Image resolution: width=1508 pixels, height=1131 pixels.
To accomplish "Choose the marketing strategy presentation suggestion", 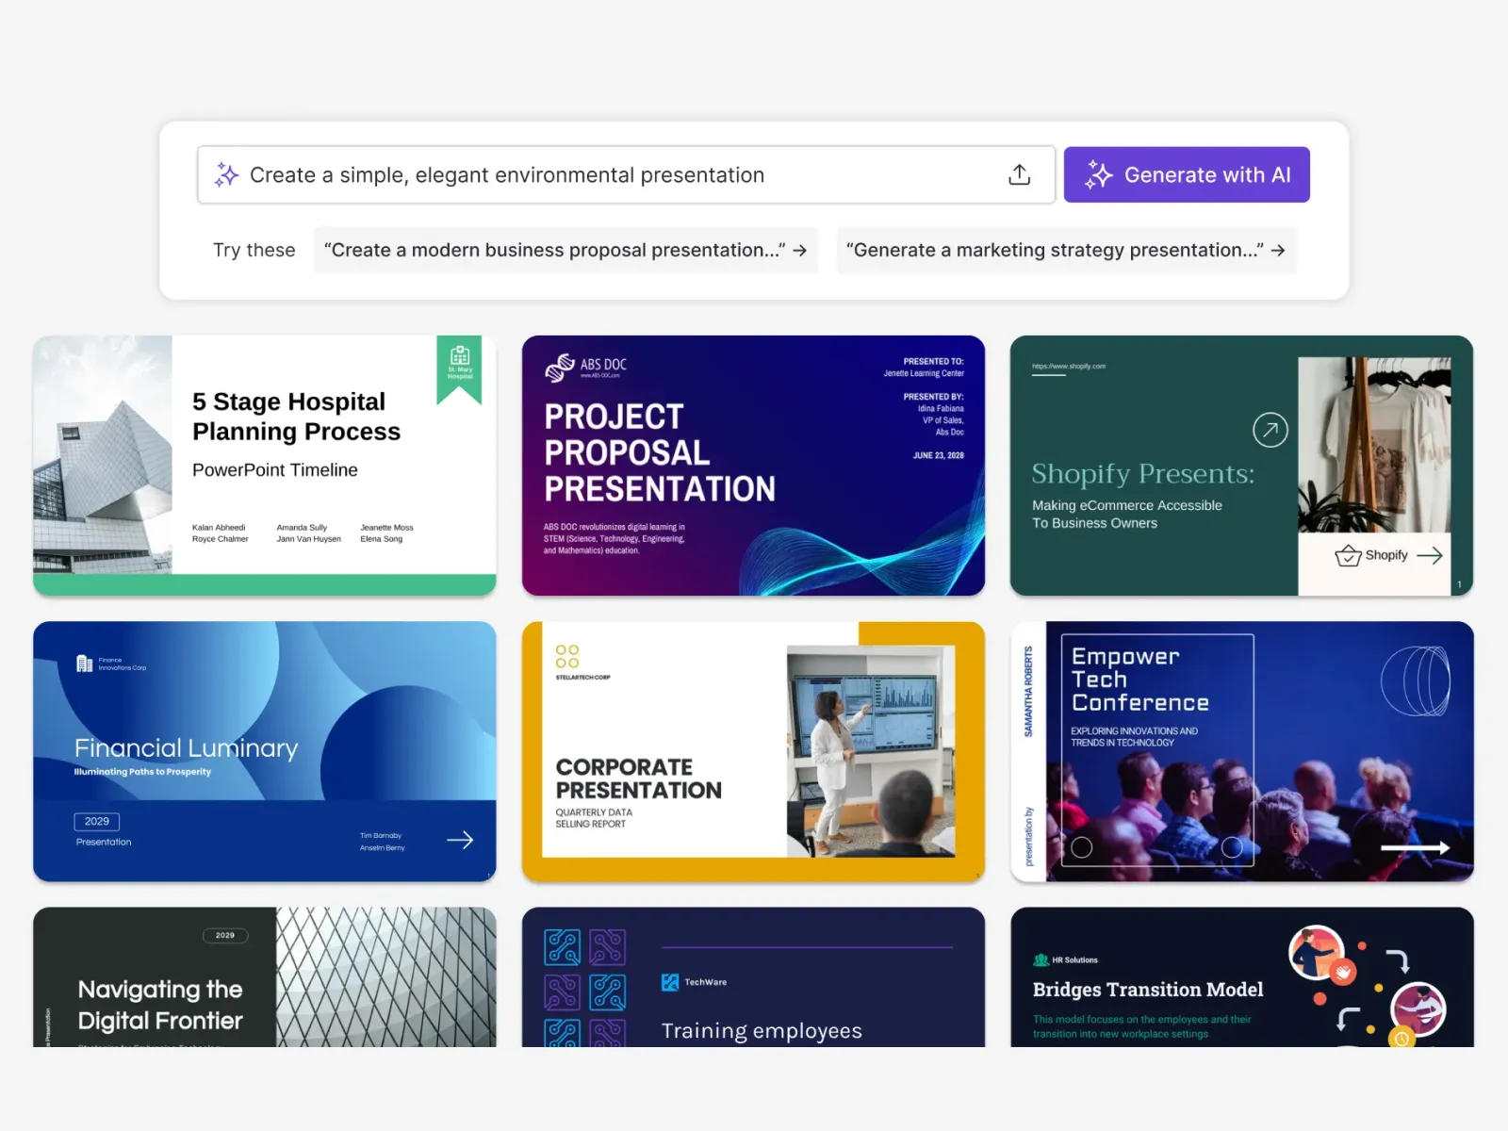I will pos(1066,251).
